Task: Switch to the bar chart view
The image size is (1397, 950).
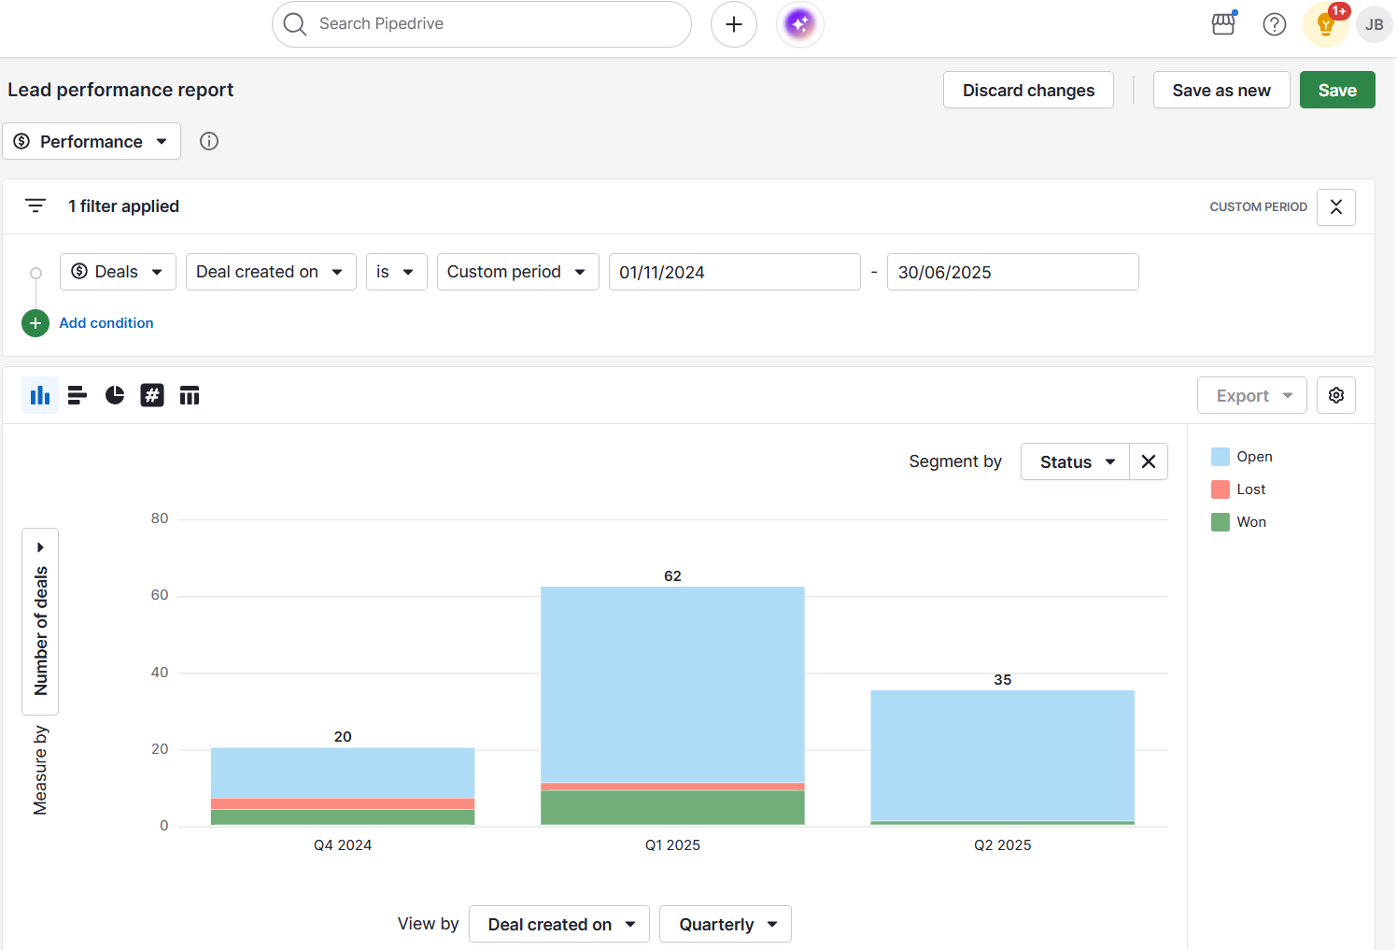Action: coord(77,395)
